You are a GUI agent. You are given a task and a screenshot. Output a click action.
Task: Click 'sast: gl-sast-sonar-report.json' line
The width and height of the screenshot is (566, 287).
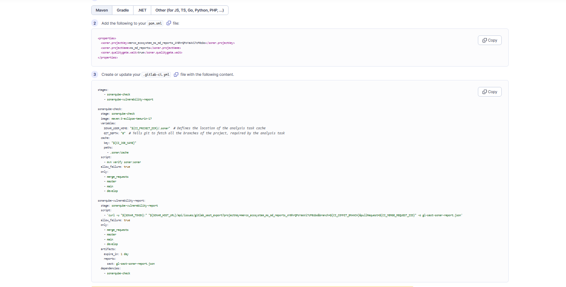tap(131, 264)
